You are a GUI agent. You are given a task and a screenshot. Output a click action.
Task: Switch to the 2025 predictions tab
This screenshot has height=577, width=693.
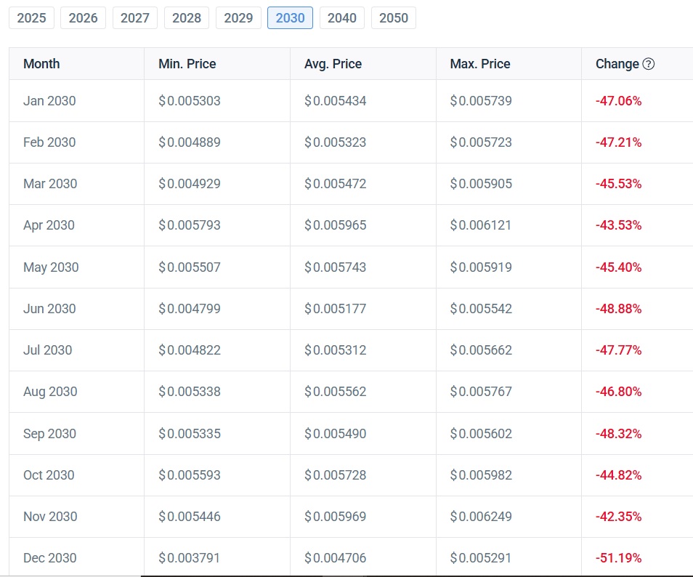(x=31, y=17)
